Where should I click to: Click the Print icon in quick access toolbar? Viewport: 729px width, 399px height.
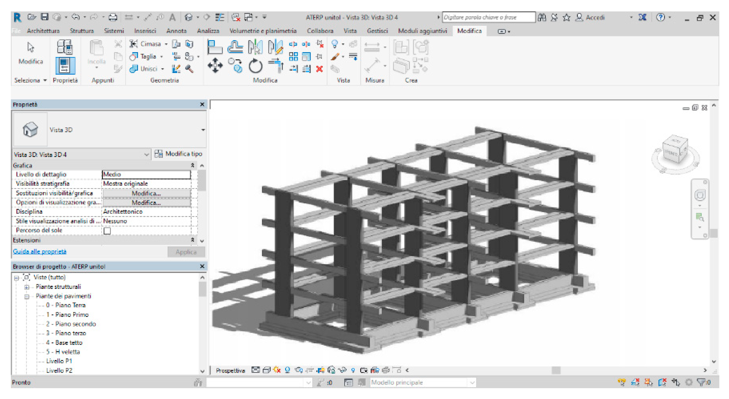113,17
